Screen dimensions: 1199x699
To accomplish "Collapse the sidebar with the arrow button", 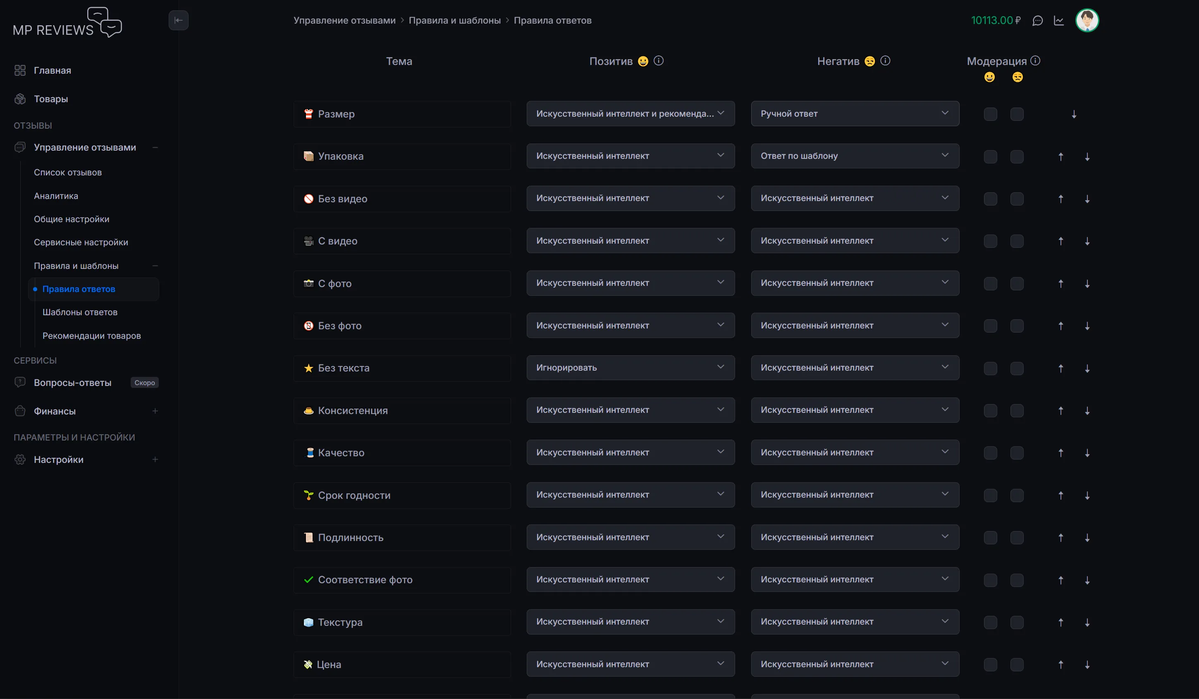I will [179, 20].
